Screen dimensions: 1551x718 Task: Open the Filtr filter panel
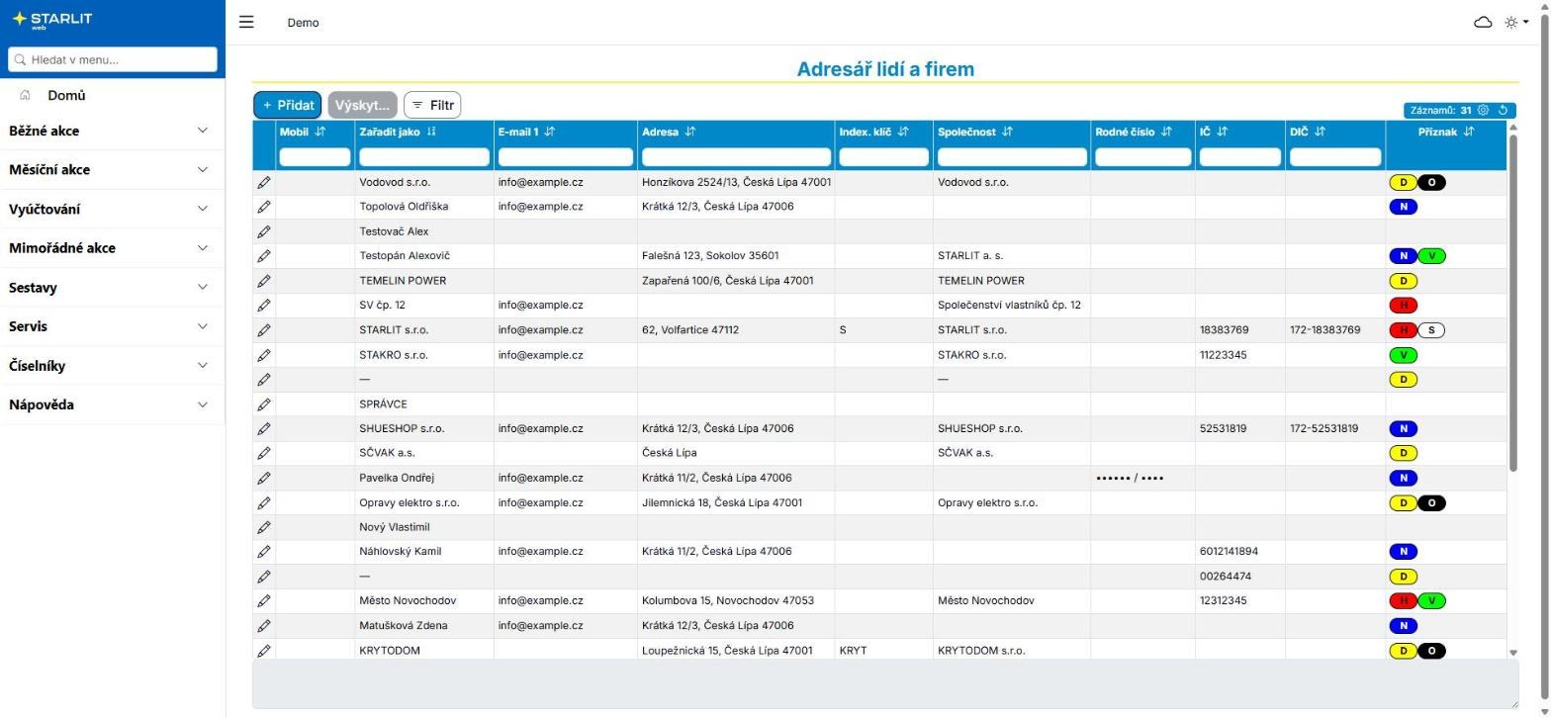pyautogui.click(x=432, y=105)
